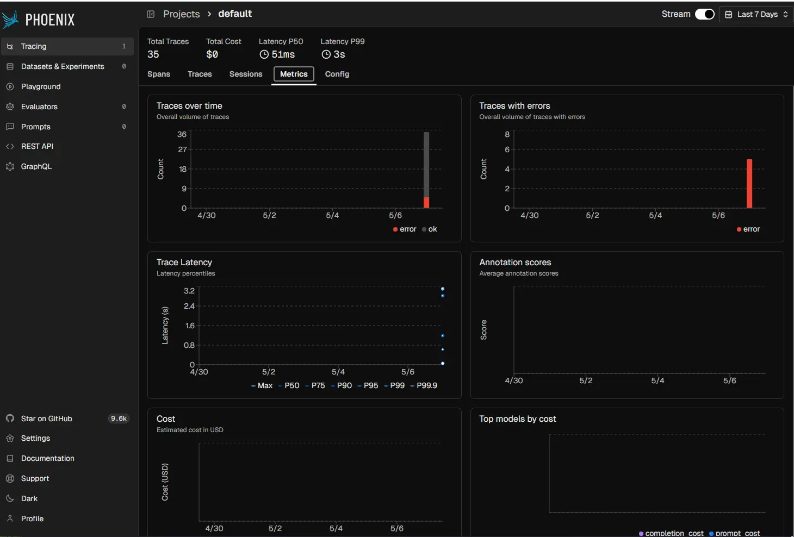Image resolution: width=794 pixels, height=537 pixels.
Task: Open the Evaluators page
Action: [67, 107]
